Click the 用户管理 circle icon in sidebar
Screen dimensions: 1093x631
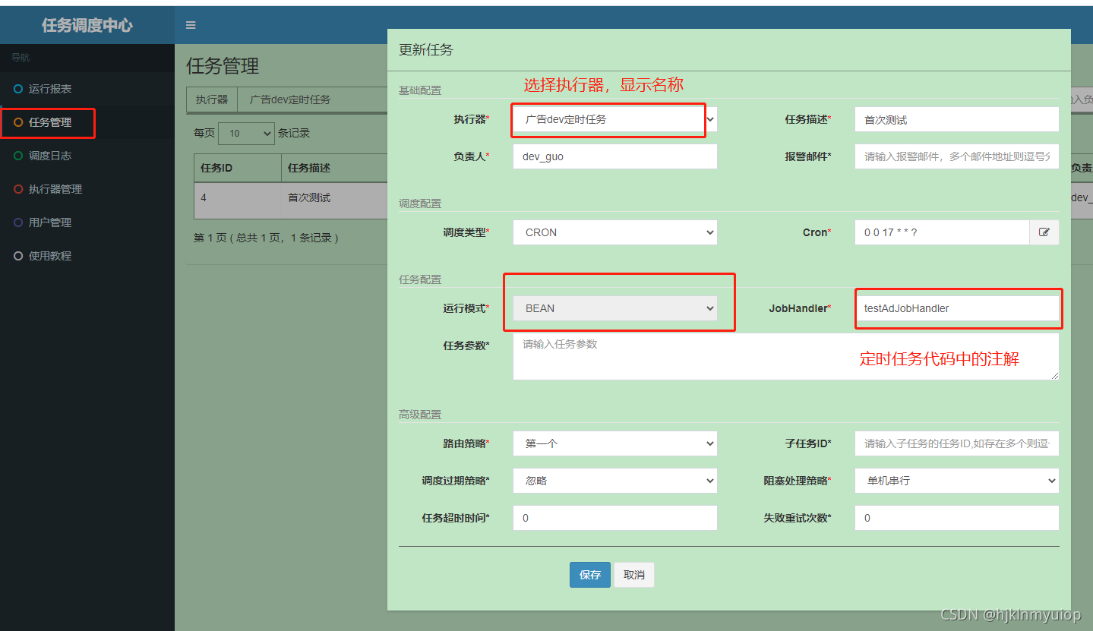point(18,222)
